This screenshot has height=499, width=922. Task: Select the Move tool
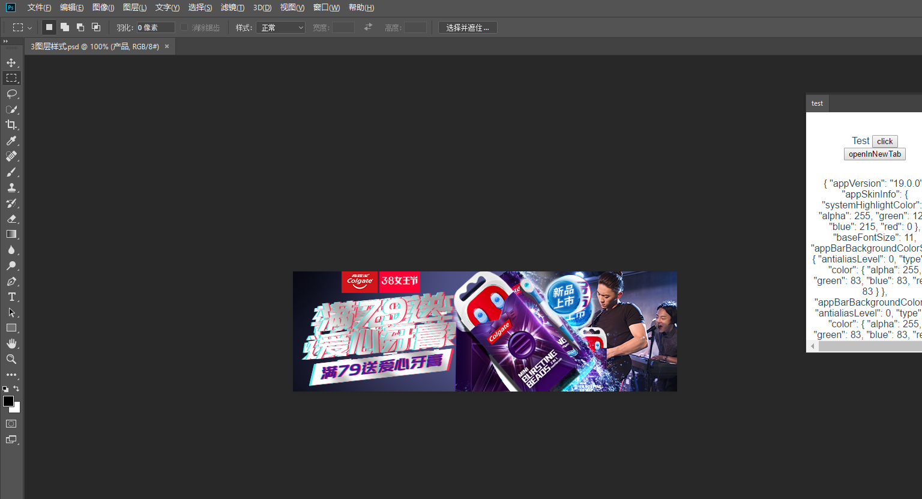point(11,62)
